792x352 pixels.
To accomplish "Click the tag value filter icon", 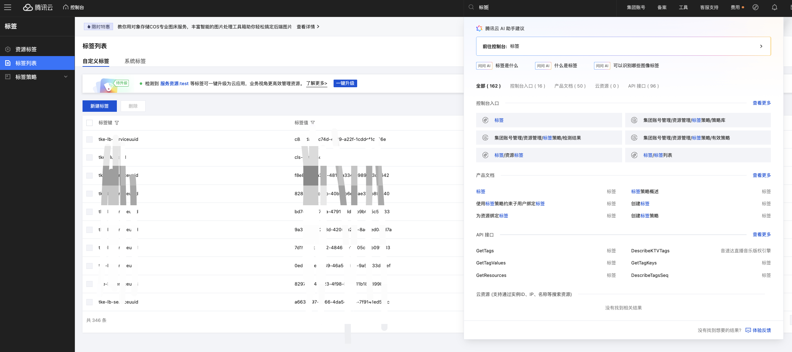I will 313,123.
